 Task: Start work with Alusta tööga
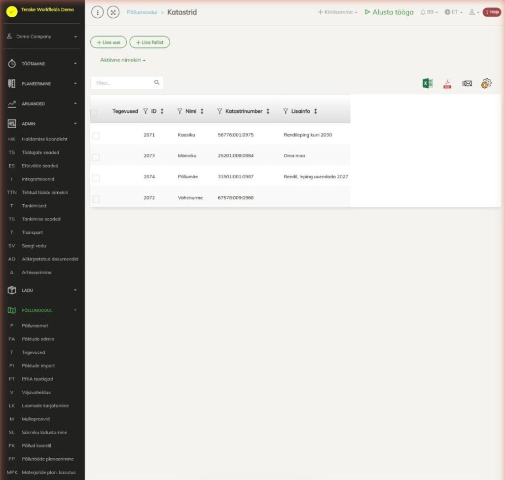[389, 12]
